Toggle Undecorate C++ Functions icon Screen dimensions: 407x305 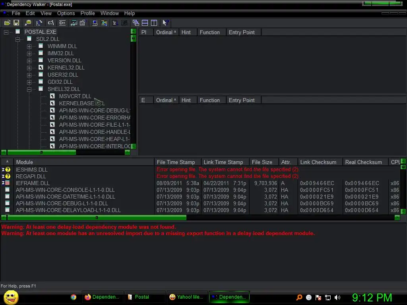tap(62, 23)
